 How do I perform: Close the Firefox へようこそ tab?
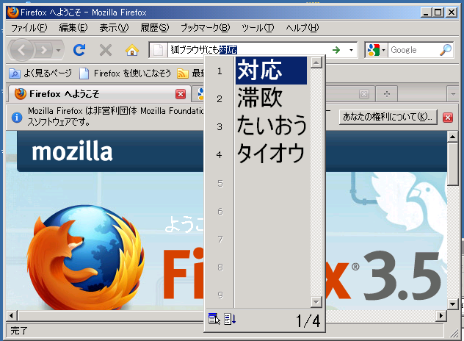pos(181,94)
